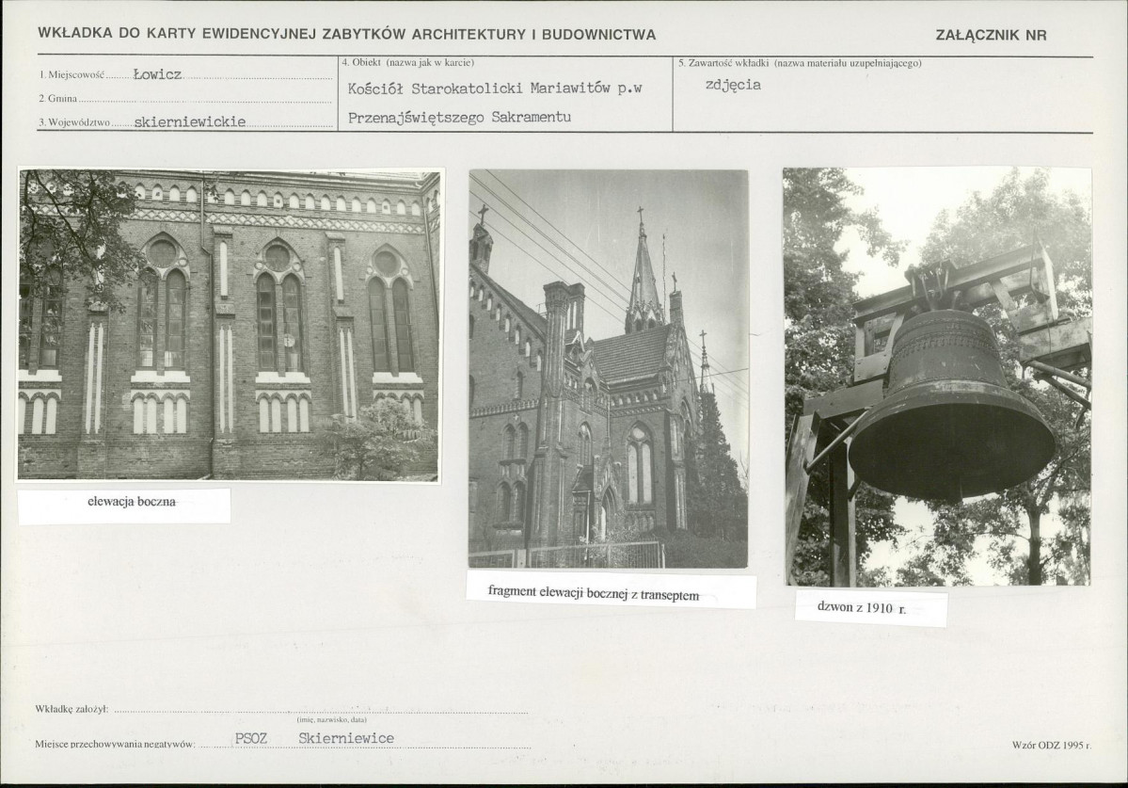Click 'PSOZ Skierniewice' negatives storage entry
The width and height of the screenshot is (1128, 788).
(x=314, y=738)
